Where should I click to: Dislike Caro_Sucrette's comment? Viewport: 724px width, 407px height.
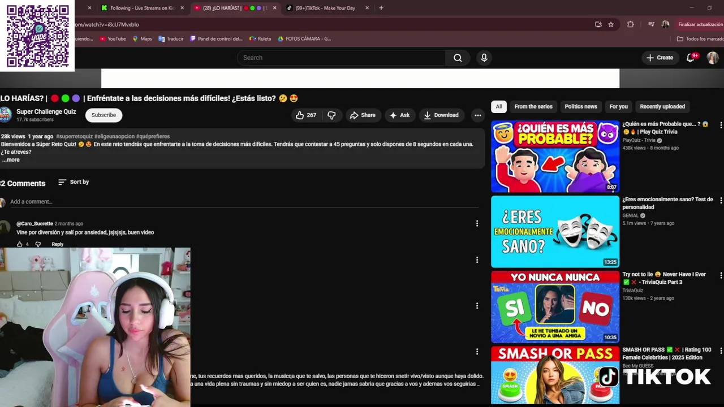38,244
